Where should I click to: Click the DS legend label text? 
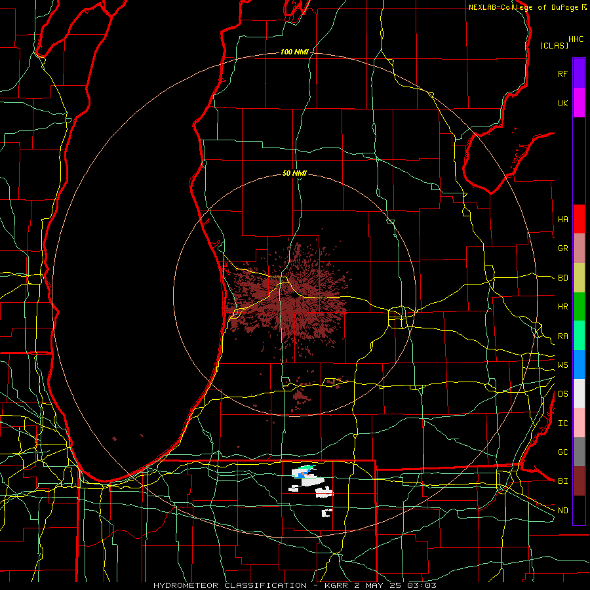[x=563, y=393]
